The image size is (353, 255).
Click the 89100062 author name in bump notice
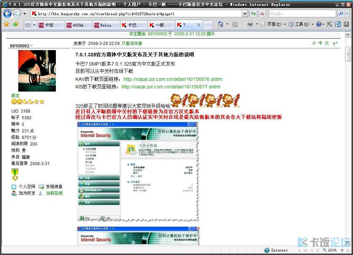[x=158, y=34]
